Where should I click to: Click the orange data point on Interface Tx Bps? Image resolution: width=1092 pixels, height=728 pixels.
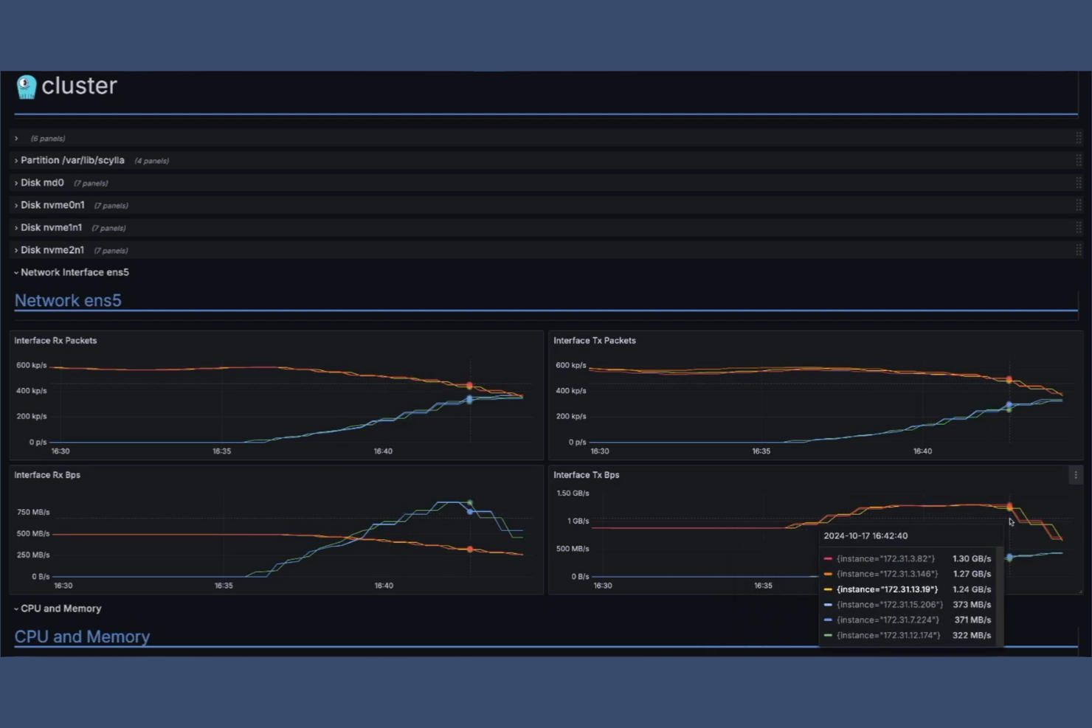pyautogui.click(x=1009, y=507)
